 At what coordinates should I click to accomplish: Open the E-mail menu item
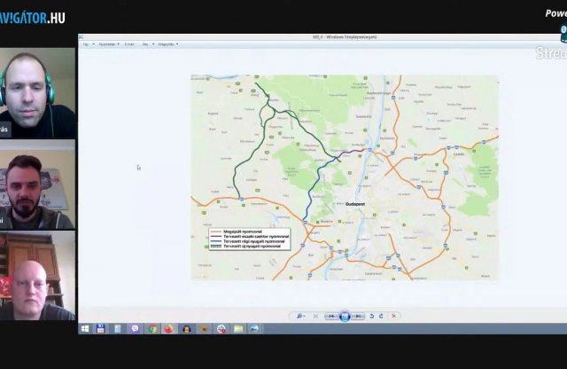point(129,43)
